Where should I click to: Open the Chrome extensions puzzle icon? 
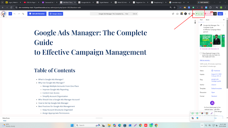211,7
